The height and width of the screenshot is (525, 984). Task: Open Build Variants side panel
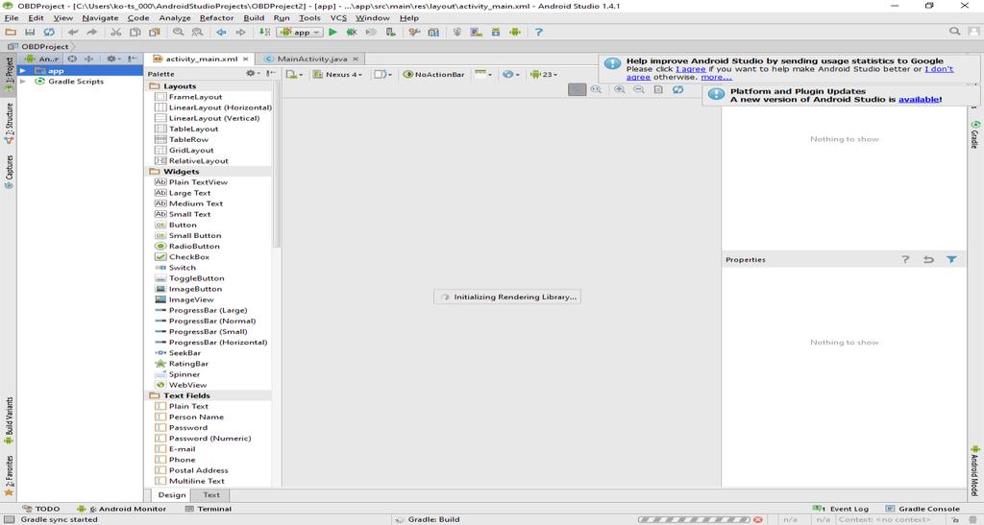point(9,420)
